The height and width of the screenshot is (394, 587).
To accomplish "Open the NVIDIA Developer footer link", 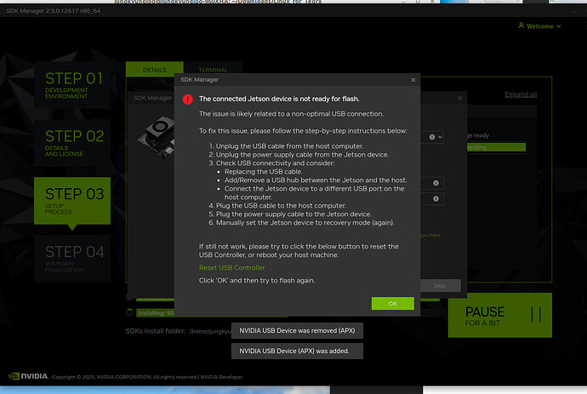I will 221,377.
